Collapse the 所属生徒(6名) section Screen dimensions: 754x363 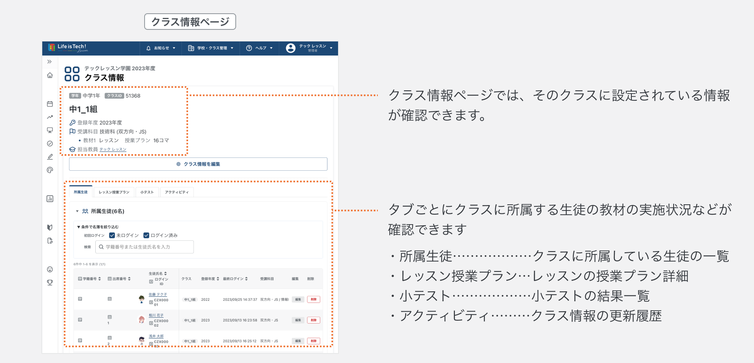click(x=77, y=211)
